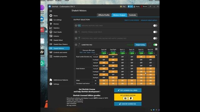Open Add/remove features puzzle icon
Screen dimensions: 200x112
tap(51, 80)
